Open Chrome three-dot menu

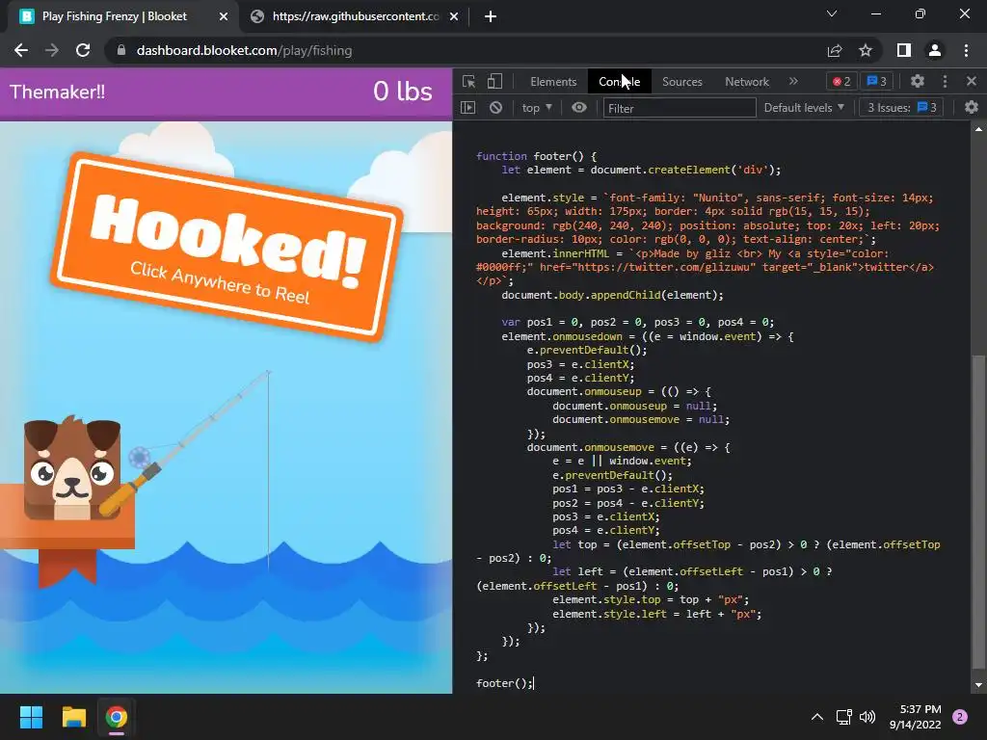point(966,50)
